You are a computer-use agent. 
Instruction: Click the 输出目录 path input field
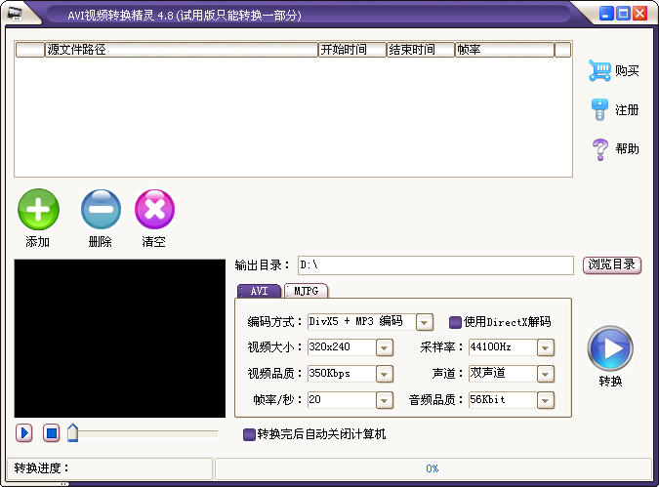[435, 265]
